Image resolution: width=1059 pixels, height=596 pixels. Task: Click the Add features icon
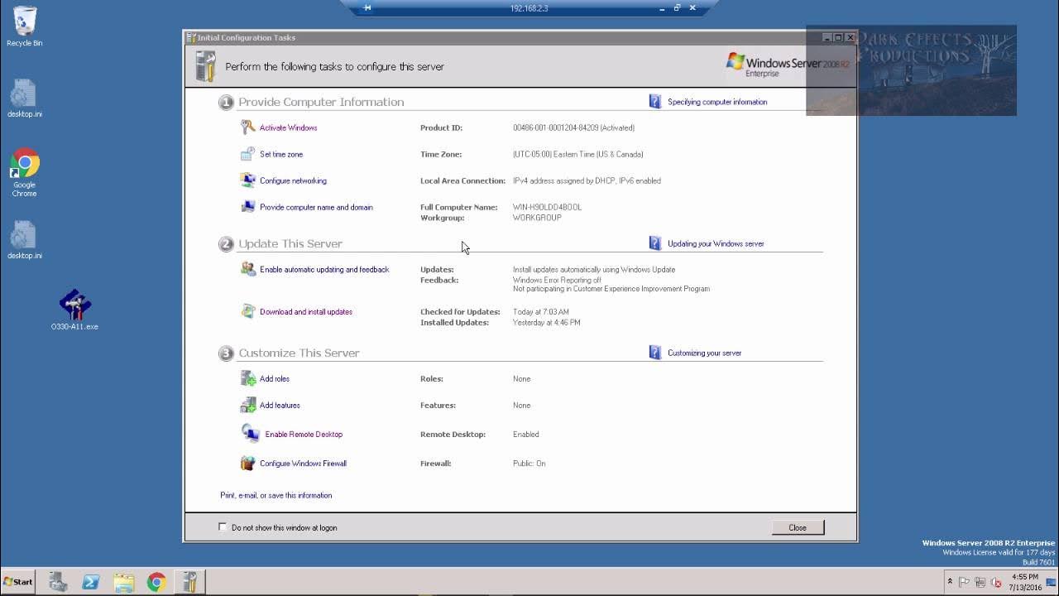click(248, 405)
